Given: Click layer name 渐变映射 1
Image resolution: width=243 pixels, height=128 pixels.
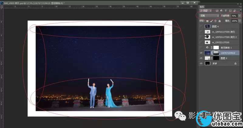Looking at the screenshot, I should (x=226, y=48).
